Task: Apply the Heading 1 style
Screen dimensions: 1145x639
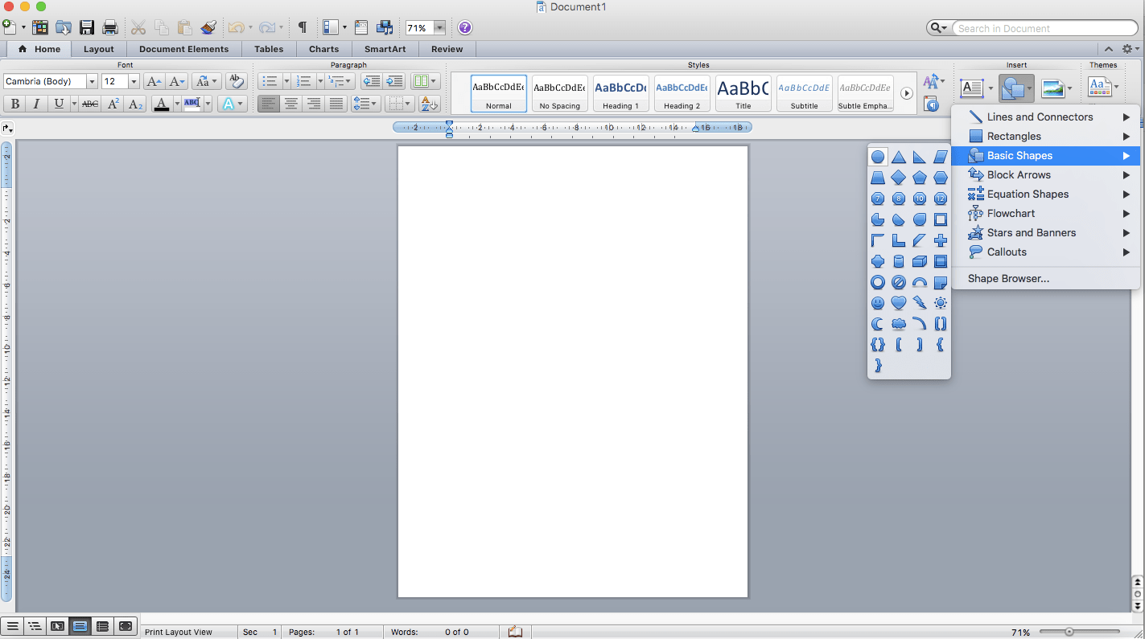Action: tap(620, 93)
